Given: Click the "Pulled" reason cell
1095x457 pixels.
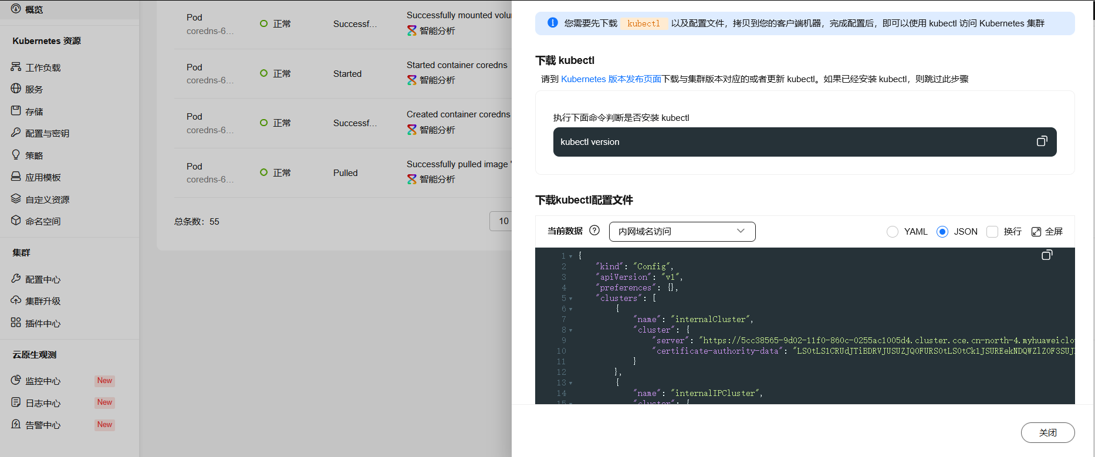Looking at the screenshot, I should 345,173.
